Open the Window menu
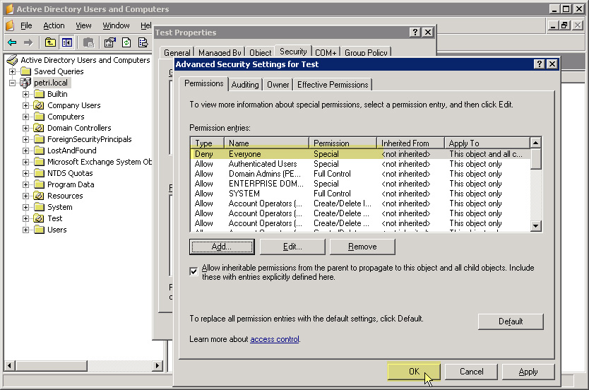 tap(116, 25)
